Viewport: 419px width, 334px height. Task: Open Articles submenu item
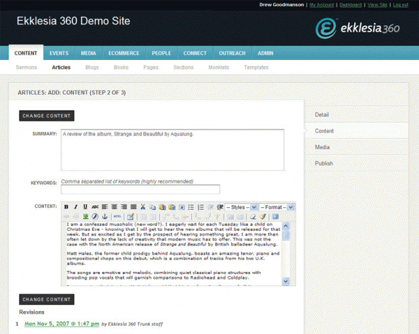point(61,67)
